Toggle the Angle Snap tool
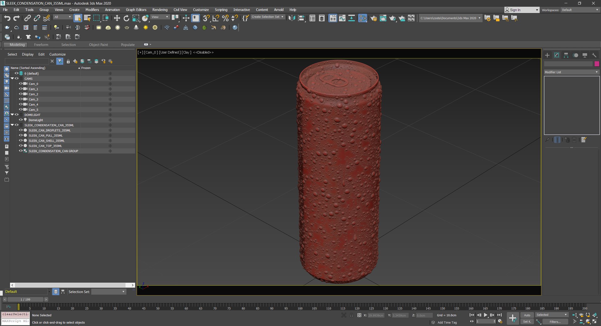Viewport: 601px width, 326px height. (x=216, y=18)
